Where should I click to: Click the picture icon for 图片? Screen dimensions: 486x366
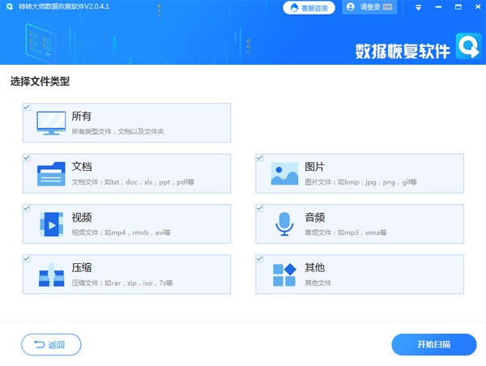click(284, 173)
